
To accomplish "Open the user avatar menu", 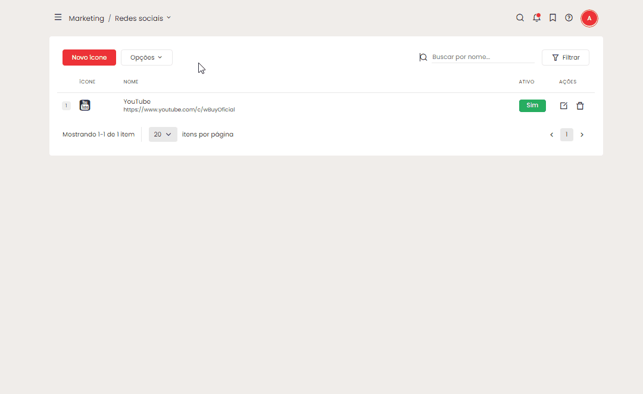I will [589, 18].
